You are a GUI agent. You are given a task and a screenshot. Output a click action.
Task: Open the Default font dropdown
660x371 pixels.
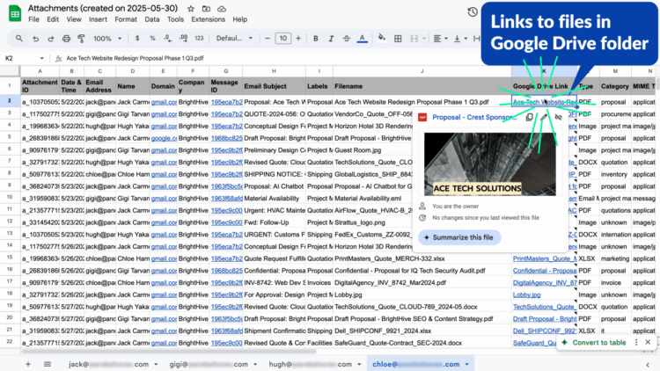point(234,39)
